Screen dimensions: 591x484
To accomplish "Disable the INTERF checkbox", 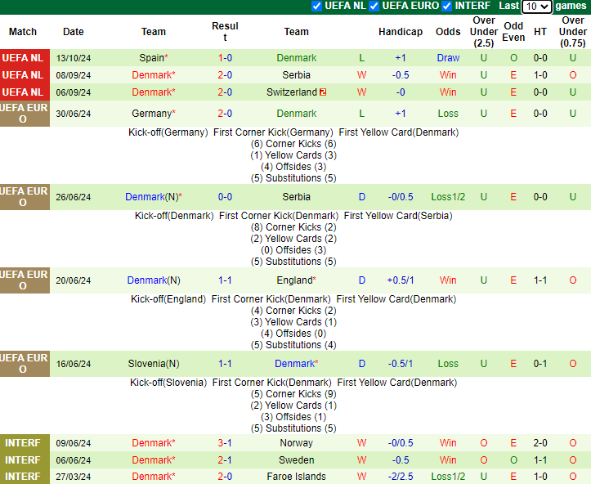I will point(447,6).
